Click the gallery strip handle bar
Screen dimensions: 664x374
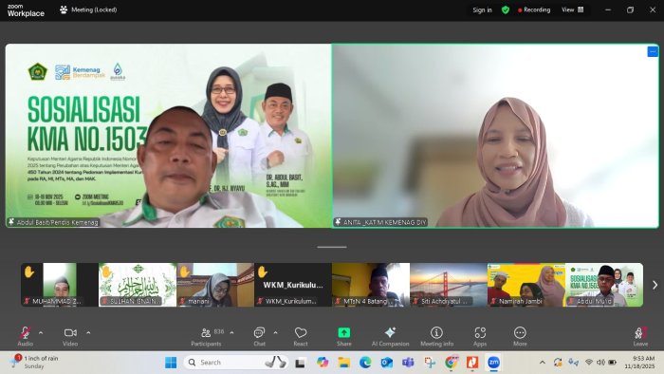click(x=332, y=247)
